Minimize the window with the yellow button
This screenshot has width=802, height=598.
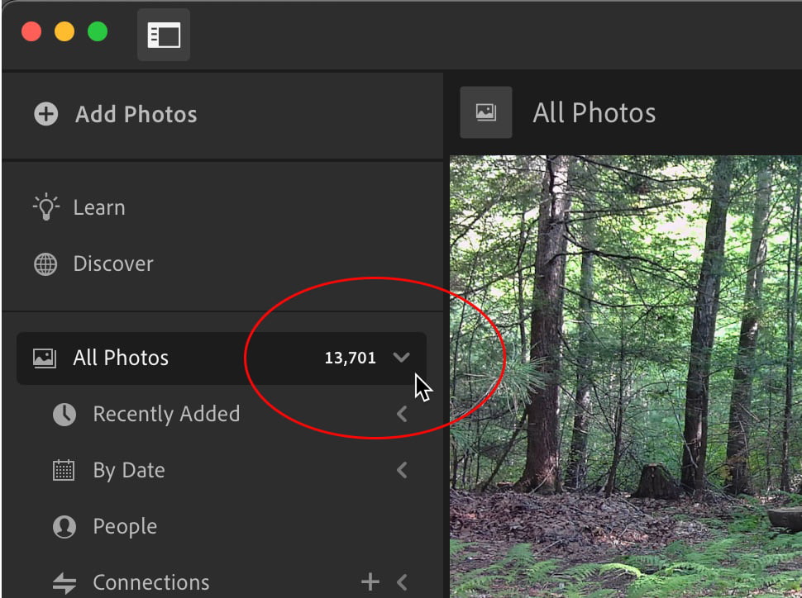click(x=64, y=31)
